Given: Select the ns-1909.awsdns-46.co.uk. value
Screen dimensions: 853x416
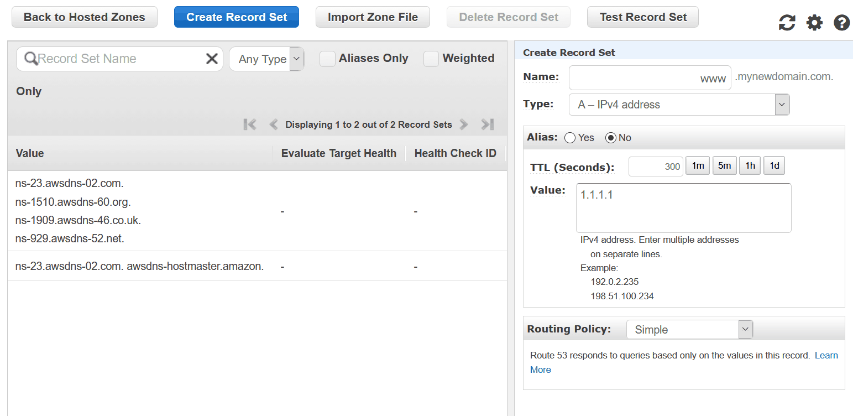Looking at the screenshot, I should (79, 220).
